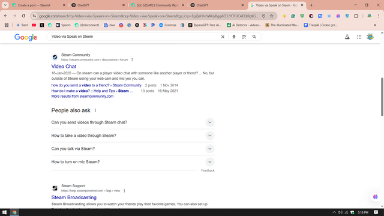The height and width of the screenshot is (216, 384).
Task: Clear the Google search box
Action: [x=223, y=37]
